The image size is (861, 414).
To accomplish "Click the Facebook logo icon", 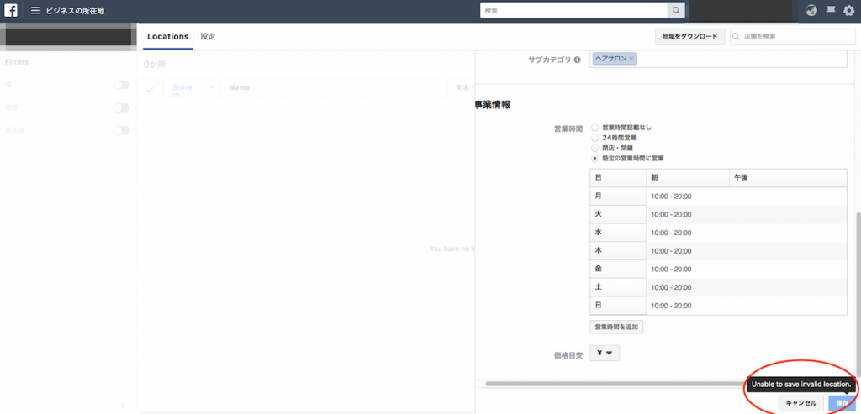I will pos(10,10).
